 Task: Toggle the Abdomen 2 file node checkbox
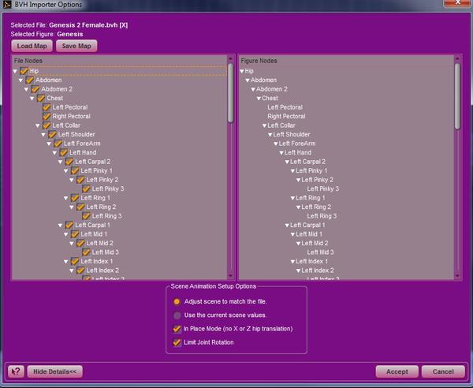[x=35, y=89]
